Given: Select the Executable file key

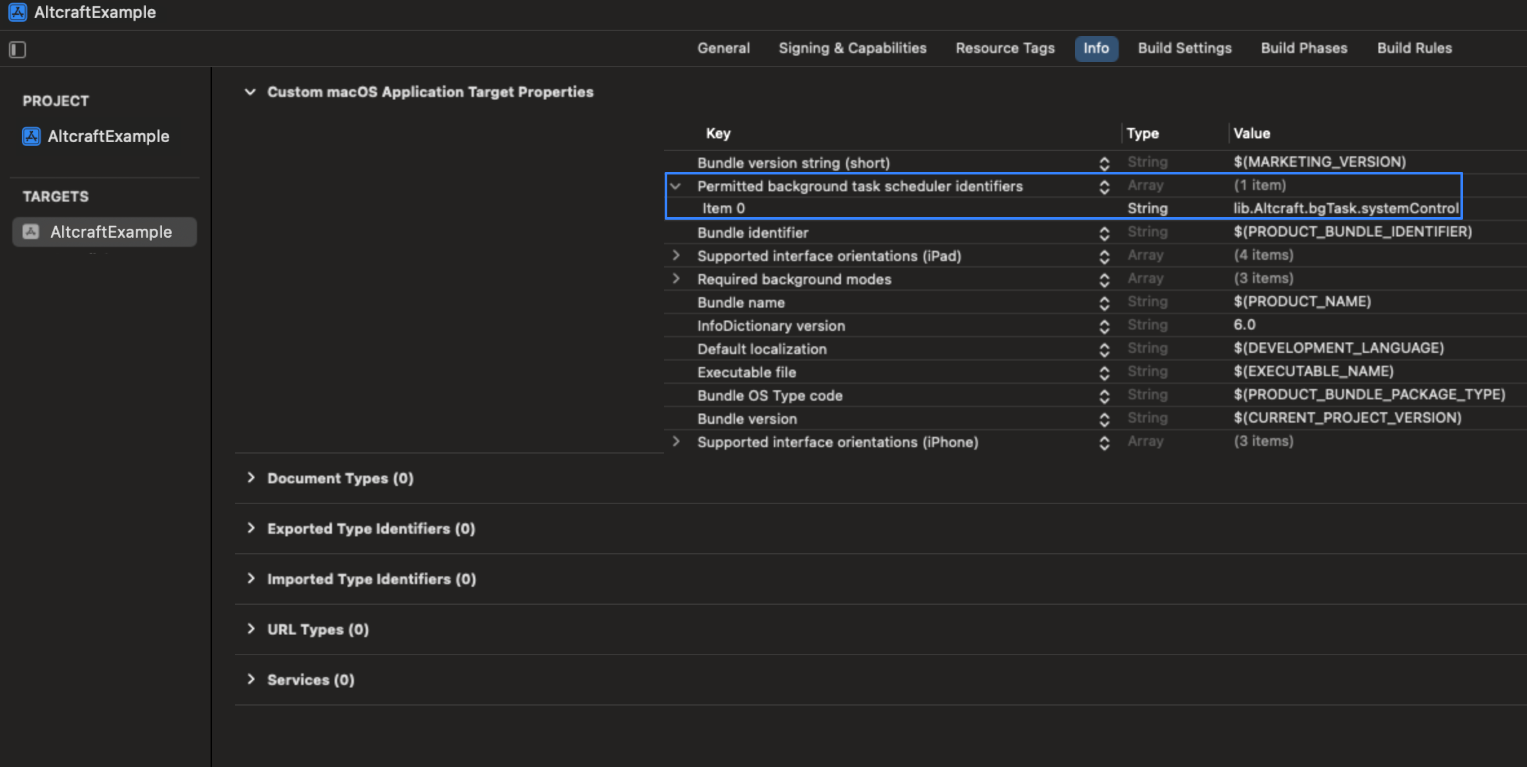Looking at the screenshot, I should click(x=746, y=372).
